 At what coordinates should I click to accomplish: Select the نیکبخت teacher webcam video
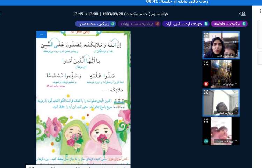click(221, 45)
